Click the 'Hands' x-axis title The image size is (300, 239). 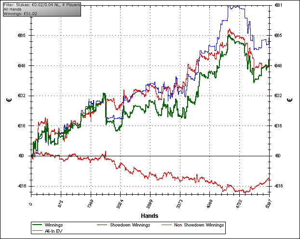click(150, 216)
